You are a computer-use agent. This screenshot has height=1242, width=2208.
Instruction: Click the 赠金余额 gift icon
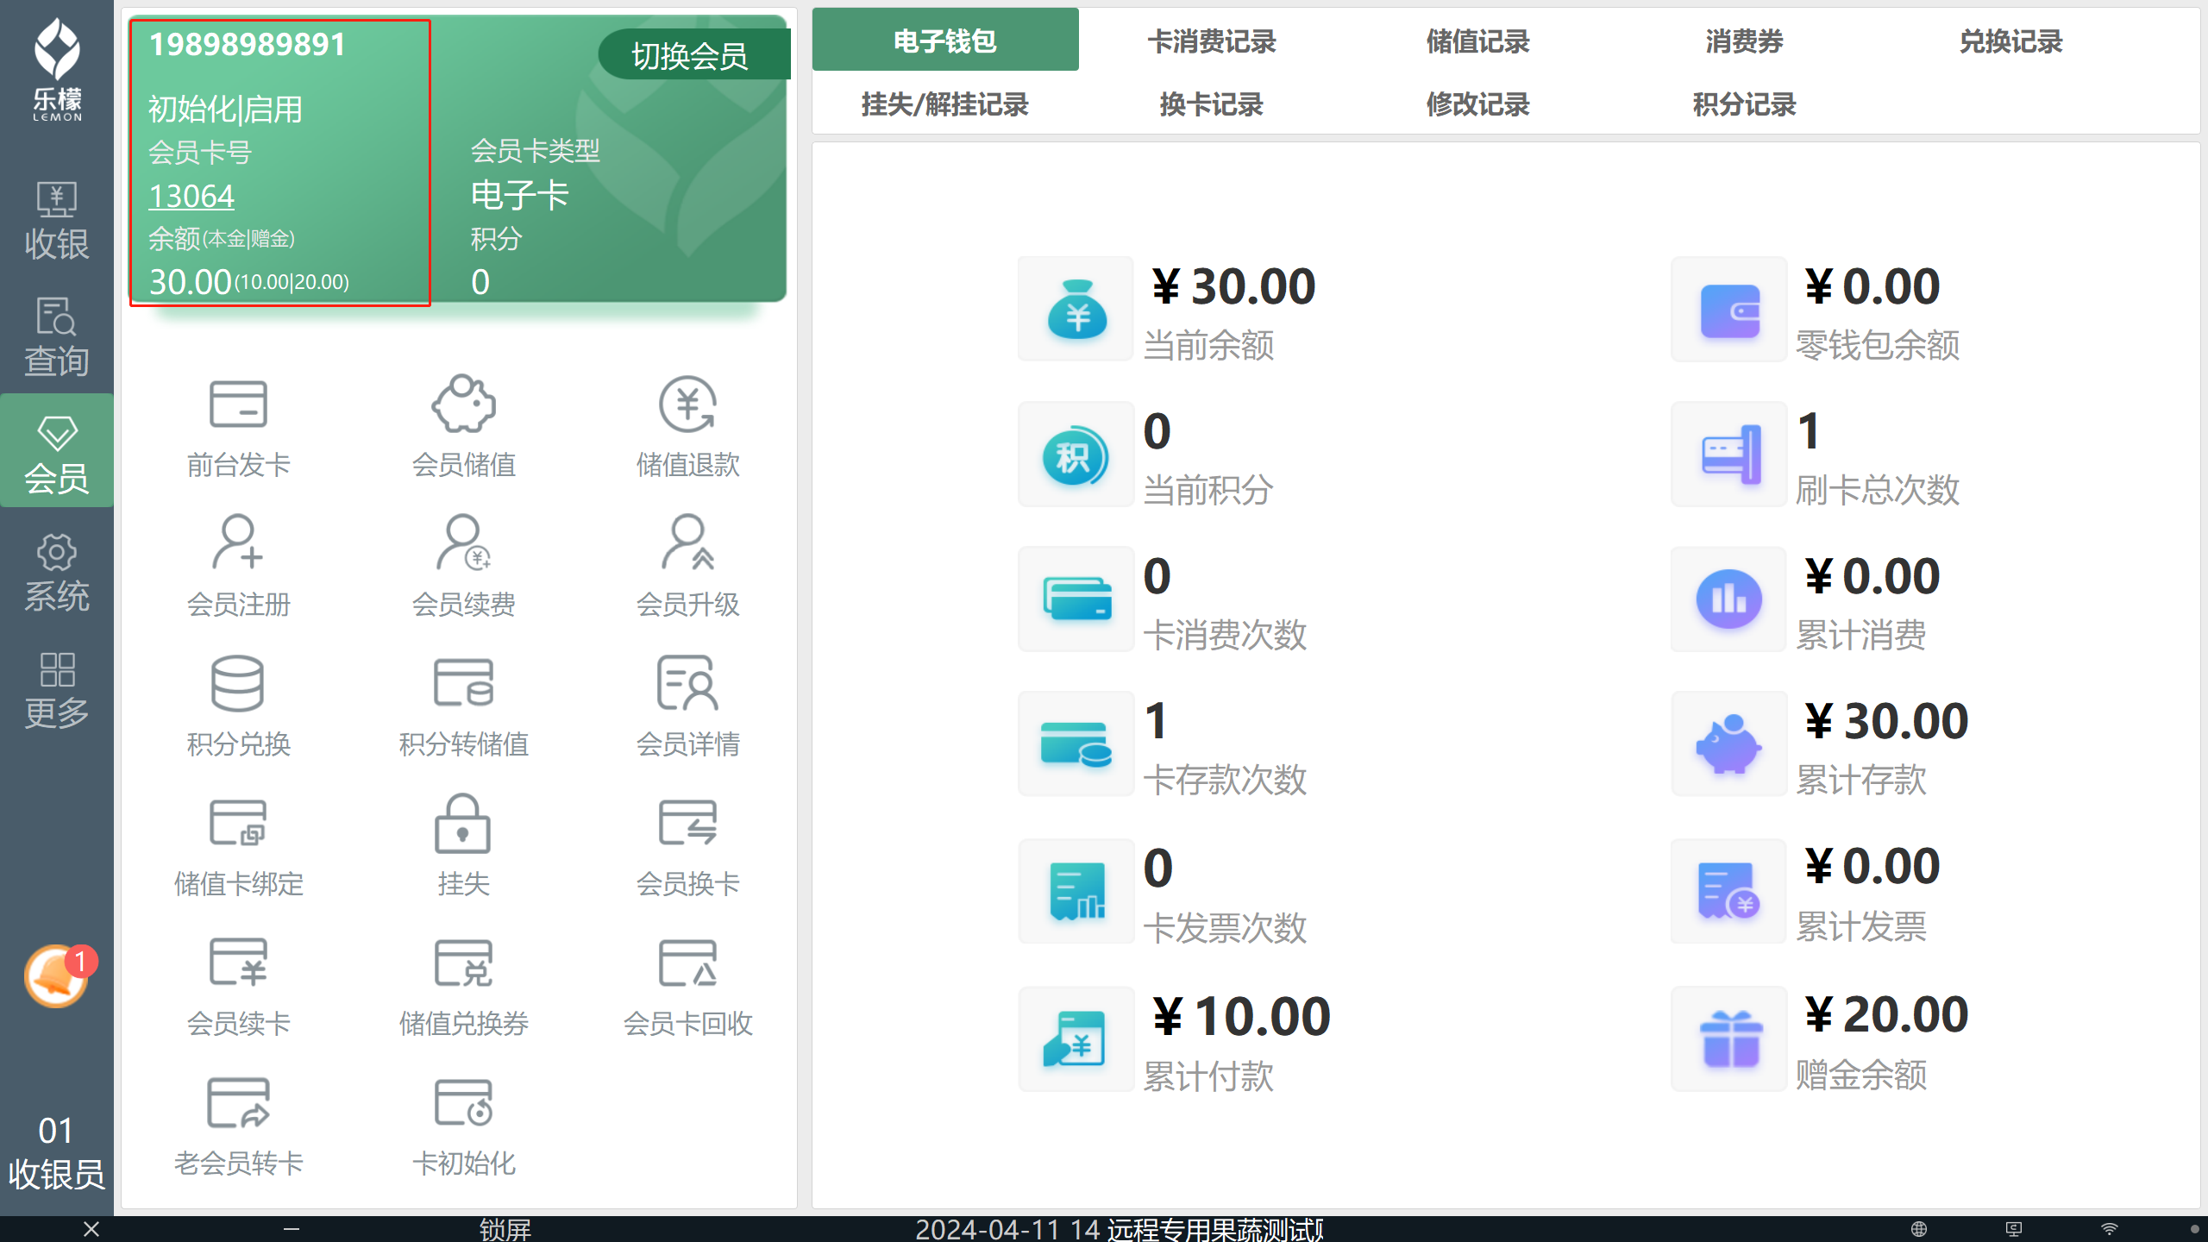pyautogui.click(x=1728, y=1039)
